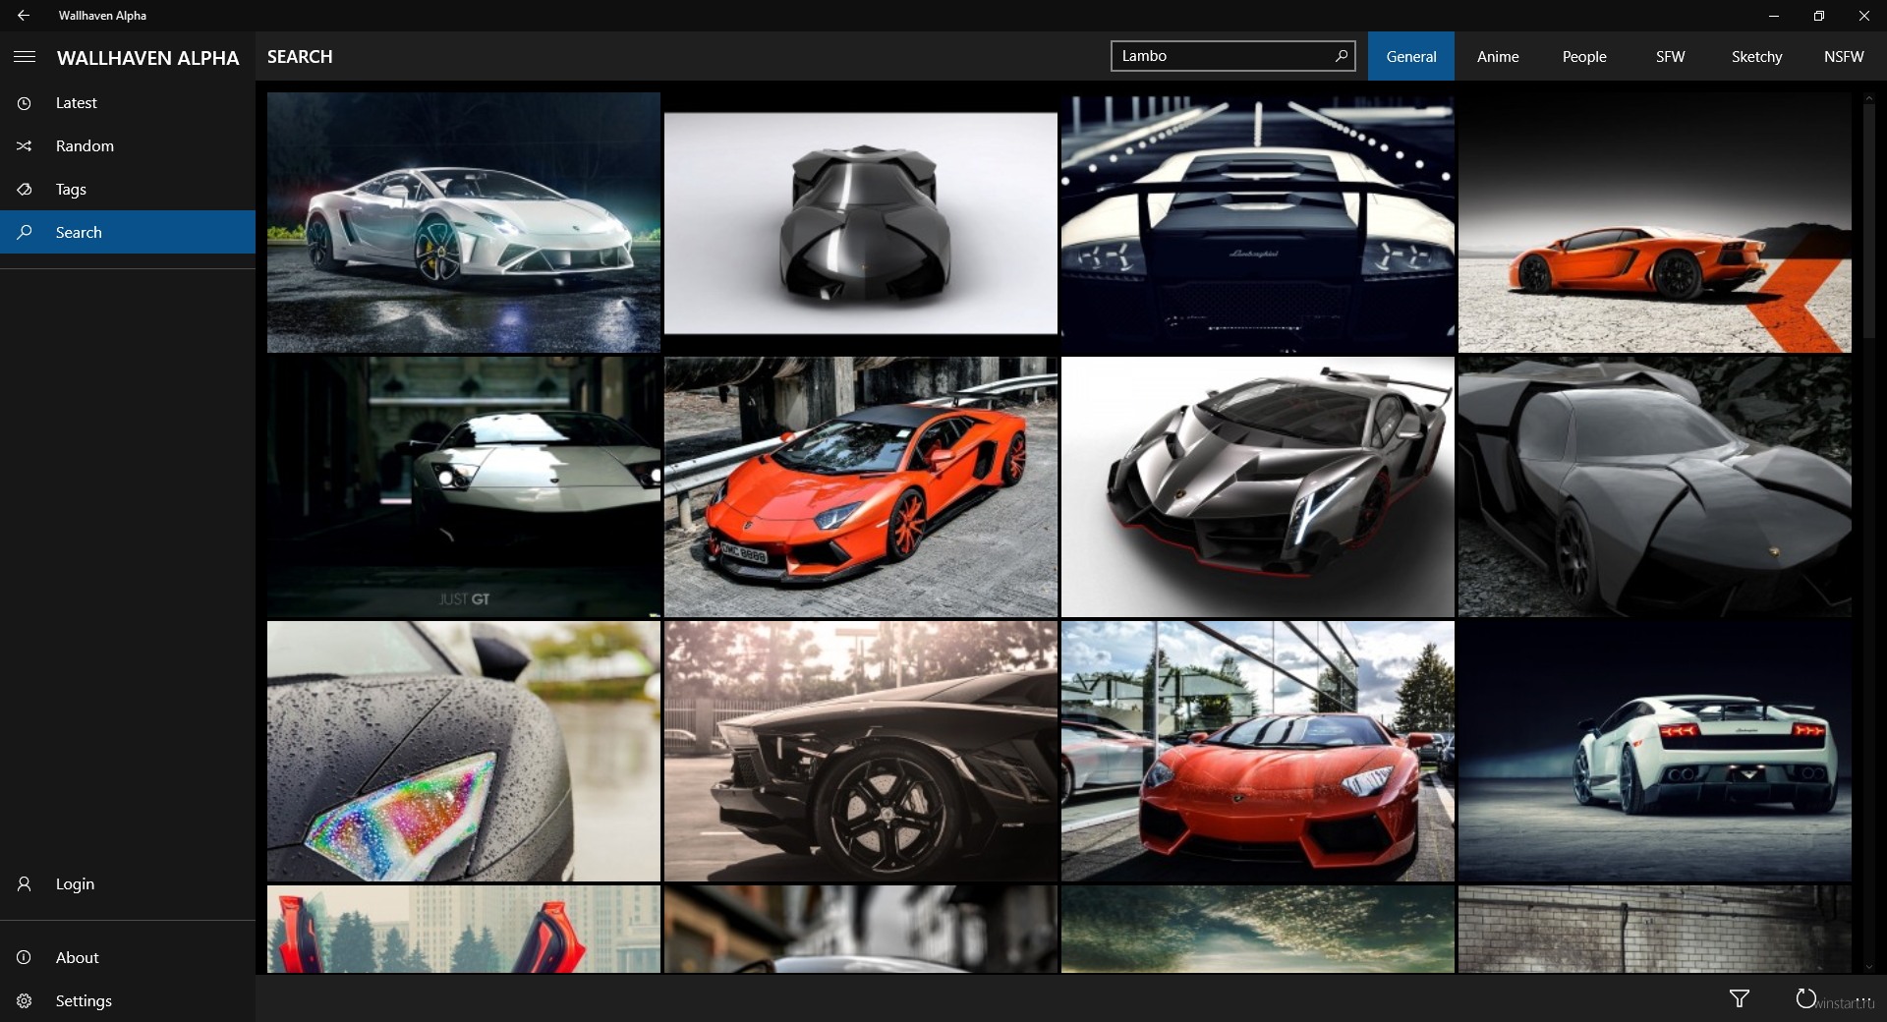Click the Latest clock icon

coord(25,103)
